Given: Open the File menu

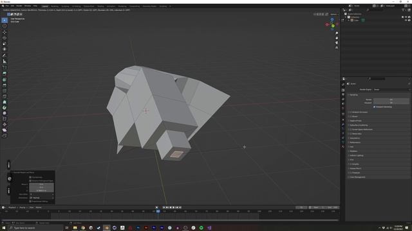Looking at the screenshot, I should (x=7, y=6).
